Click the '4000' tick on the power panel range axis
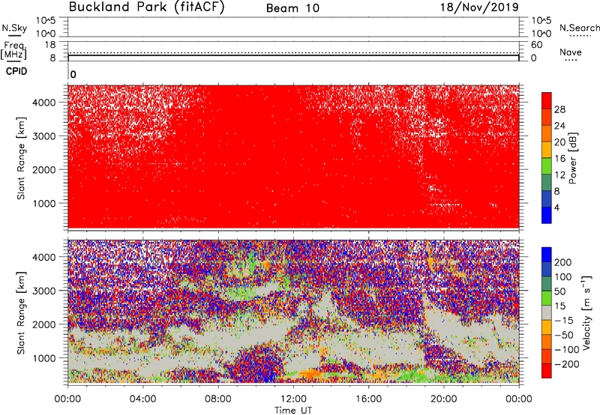 pyautogui.click(x=44, y=103)
